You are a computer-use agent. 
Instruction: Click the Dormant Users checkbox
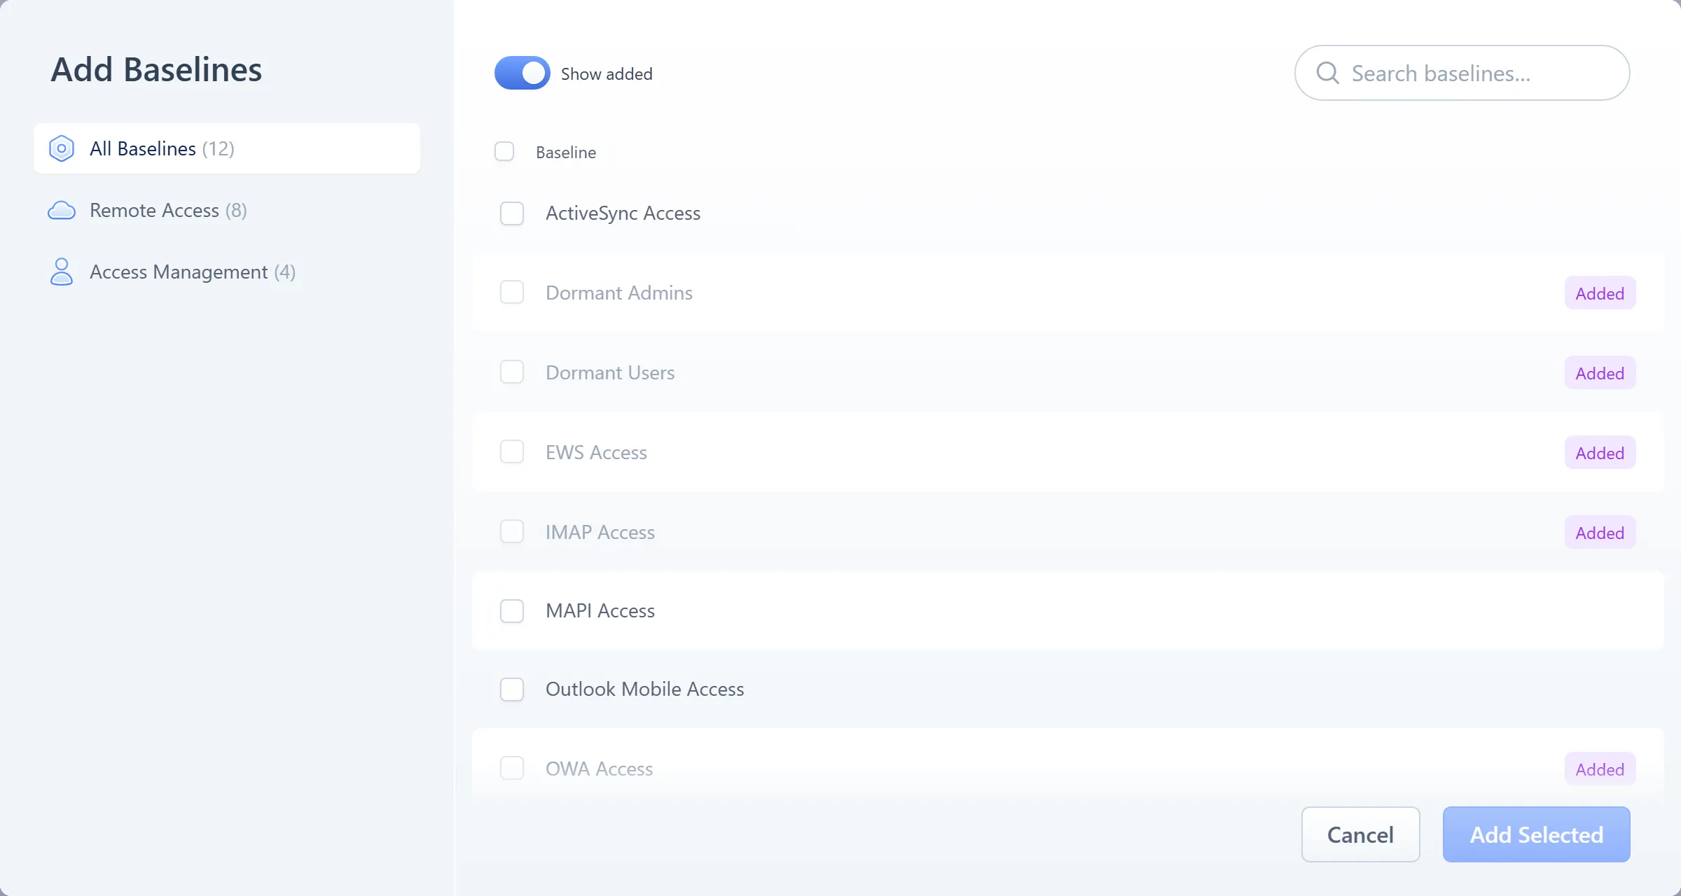[x=512, y=372]
